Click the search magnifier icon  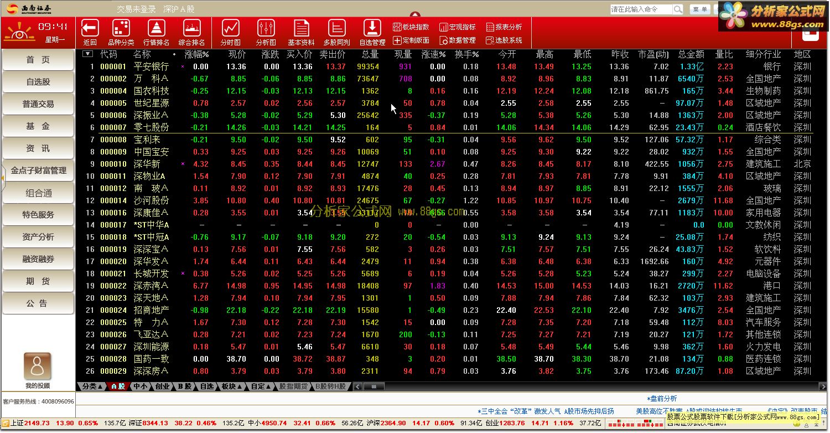point(678,9)
